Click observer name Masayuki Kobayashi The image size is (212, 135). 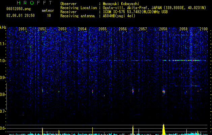click(x=121, y=4)
